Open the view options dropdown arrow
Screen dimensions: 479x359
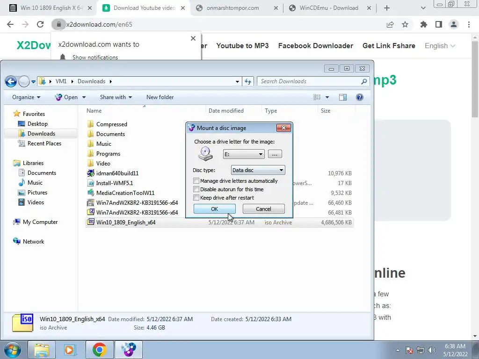coord(327,97)
